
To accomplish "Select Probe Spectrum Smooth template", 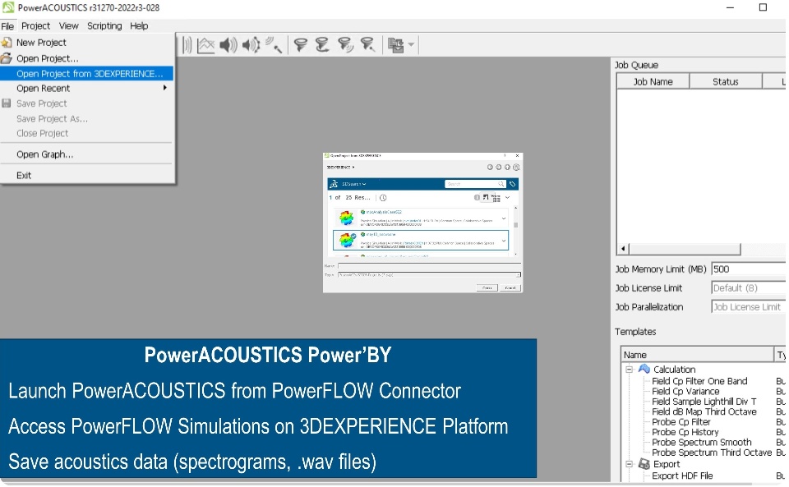I will pos(701,443).
